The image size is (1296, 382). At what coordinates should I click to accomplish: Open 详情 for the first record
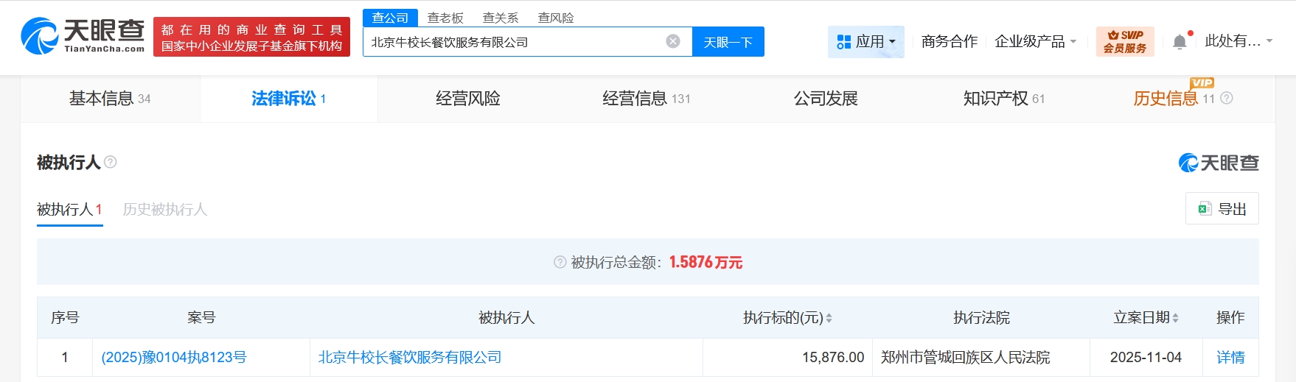point(1230,358)
